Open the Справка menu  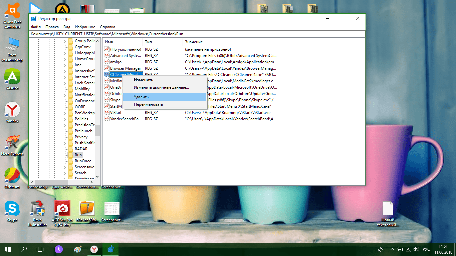(x=107, y=27)
